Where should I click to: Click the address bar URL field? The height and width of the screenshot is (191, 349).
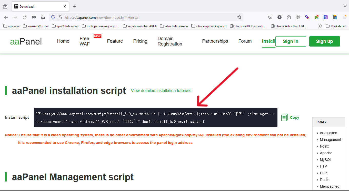click(x=149, y=17)
